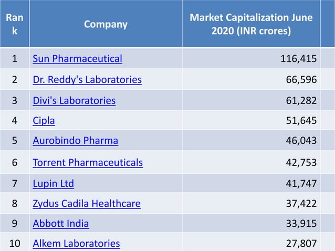Open Divi's Laboratories hyperlink
Viewport: 335px width, 251px height.
click(x=74, y=100)
